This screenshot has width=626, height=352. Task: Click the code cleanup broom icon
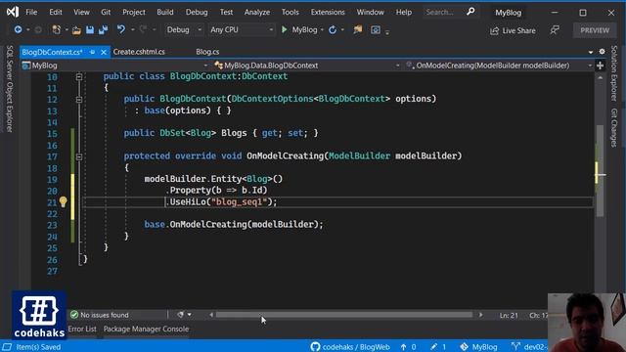[x=180, y=315]
